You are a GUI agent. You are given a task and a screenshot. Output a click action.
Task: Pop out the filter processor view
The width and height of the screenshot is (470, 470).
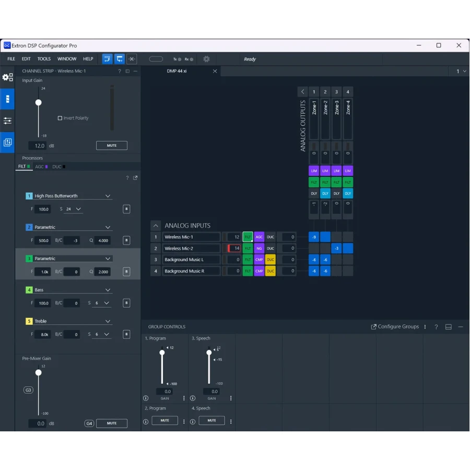(x=135, y=178)
